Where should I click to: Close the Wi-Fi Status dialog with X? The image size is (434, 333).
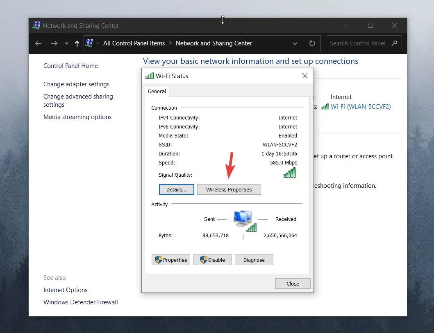(x=305, y=76)
